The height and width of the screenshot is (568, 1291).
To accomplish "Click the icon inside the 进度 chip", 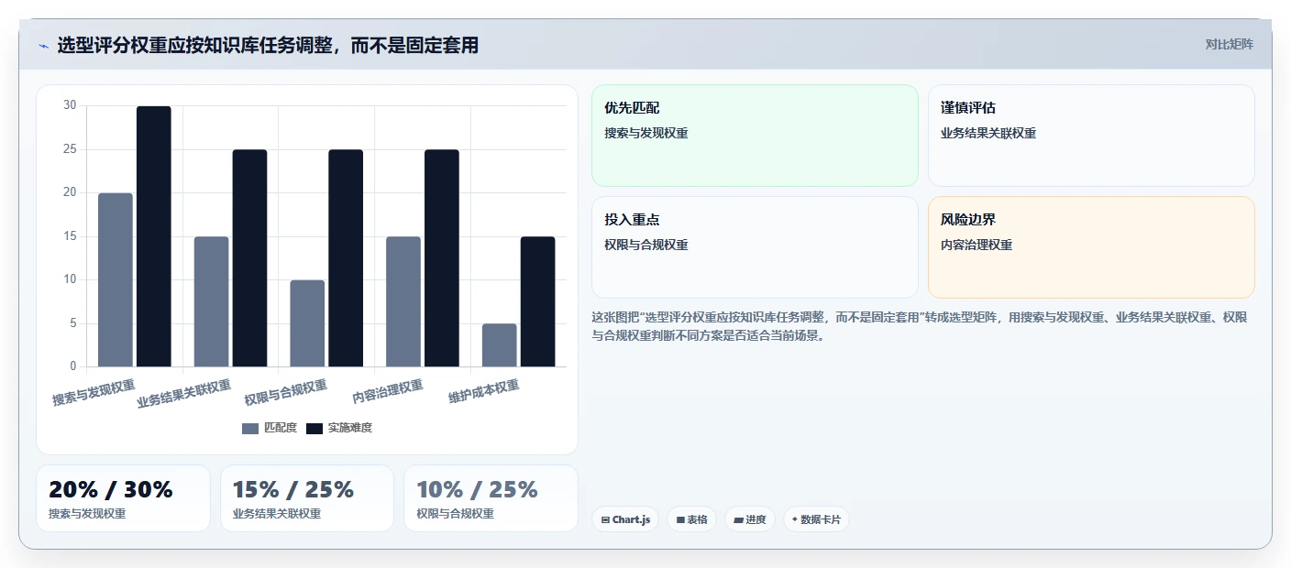I will coord(738,519).
